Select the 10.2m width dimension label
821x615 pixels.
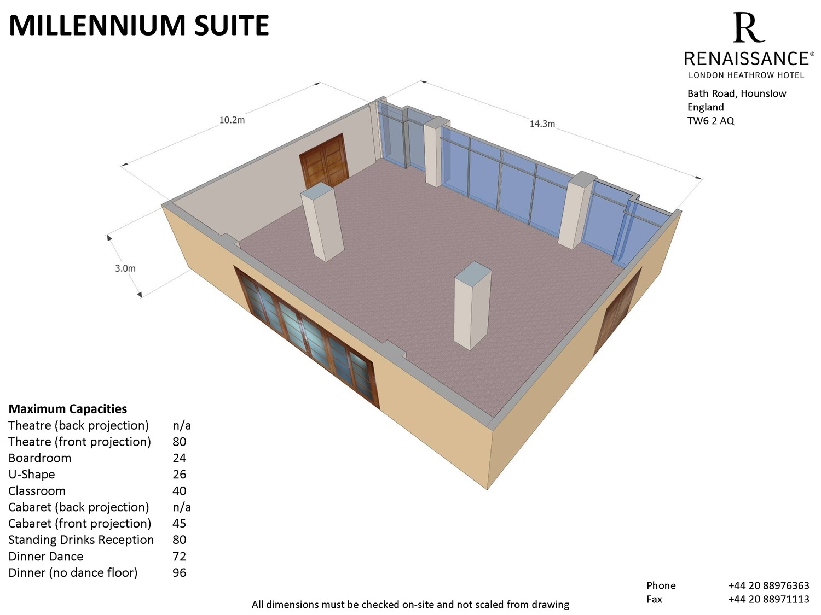pos(232,120)
